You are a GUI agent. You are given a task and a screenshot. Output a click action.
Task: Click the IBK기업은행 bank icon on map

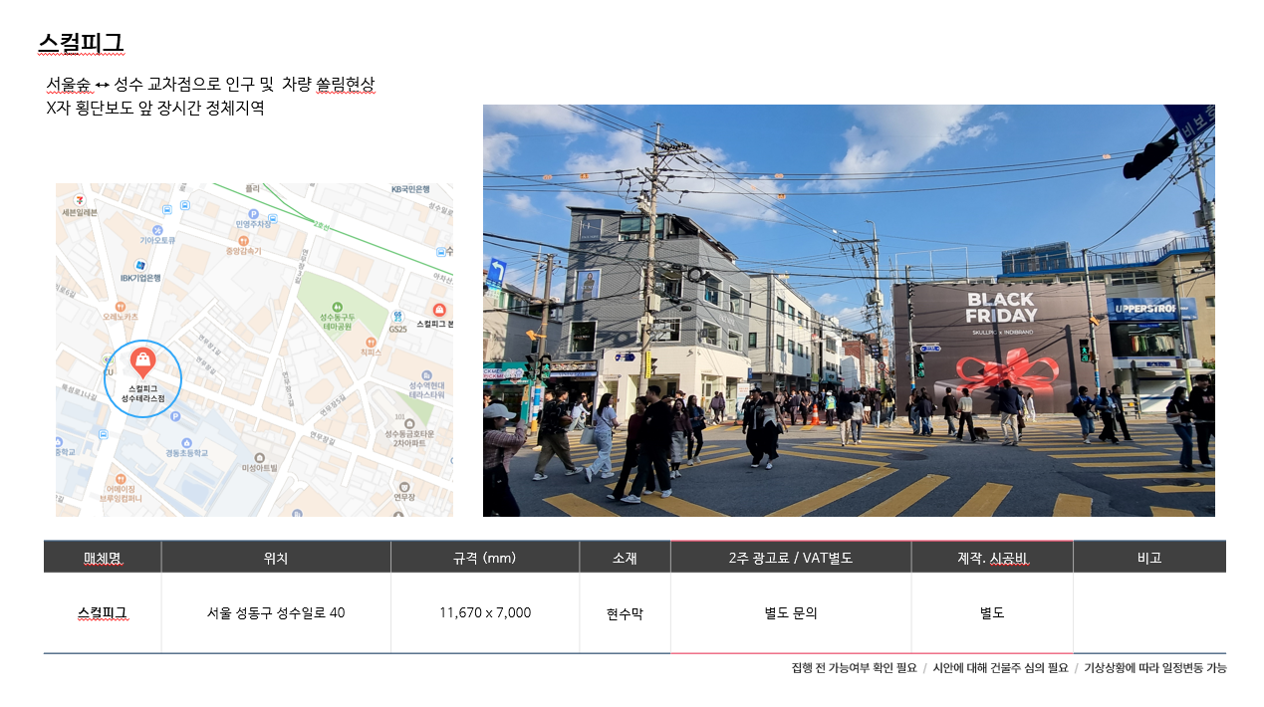(x=140, y=266)
